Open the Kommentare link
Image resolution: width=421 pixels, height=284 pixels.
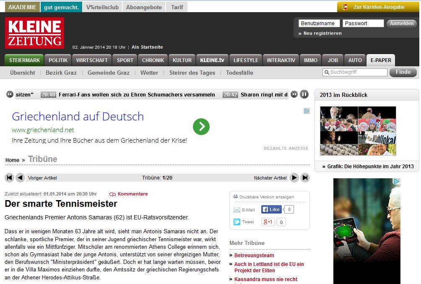pos(132,194)
